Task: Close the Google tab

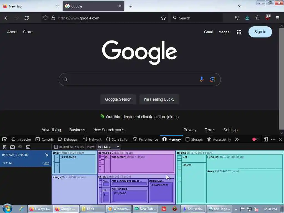Action: pyautogui.click(x=120, y=6)
